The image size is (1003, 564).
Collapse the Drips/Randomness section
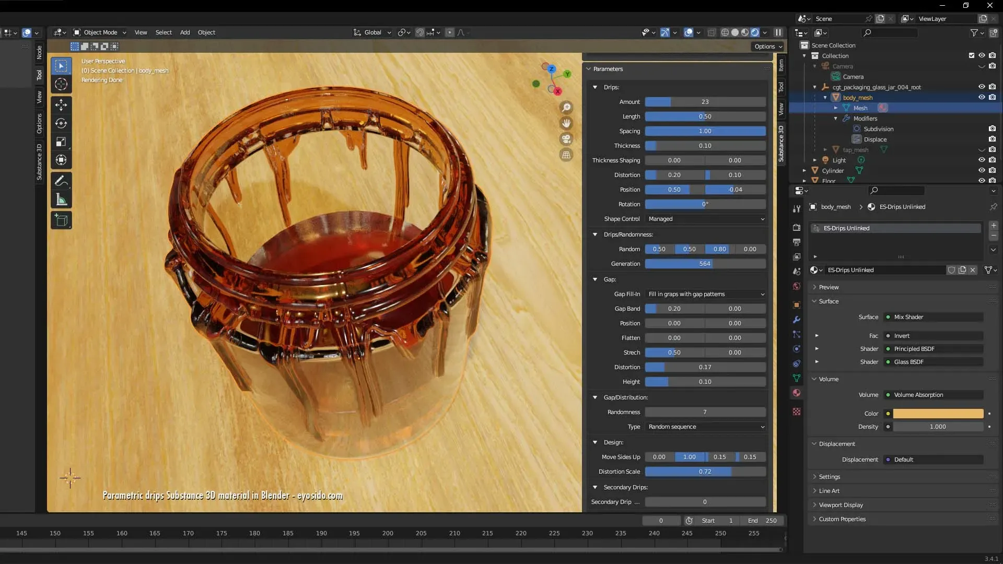[x=595, y=234]
